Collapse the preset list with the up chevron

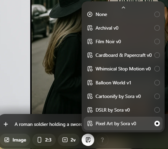coord(123,7)
